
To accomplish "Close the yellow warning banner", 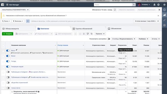I will (158, 16).
